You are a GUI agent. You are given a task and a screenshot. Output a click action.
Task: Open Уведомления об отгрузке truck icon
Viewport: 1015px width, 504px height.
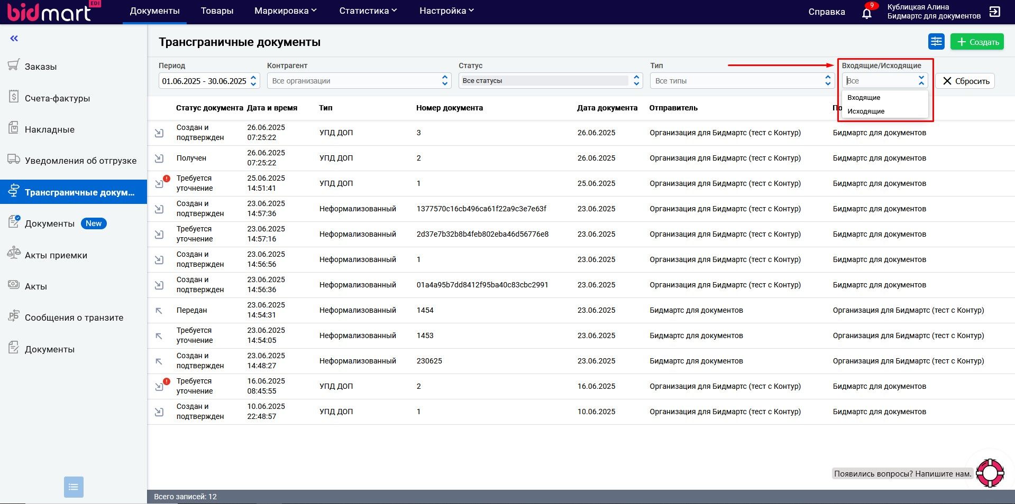coord(14,159)
